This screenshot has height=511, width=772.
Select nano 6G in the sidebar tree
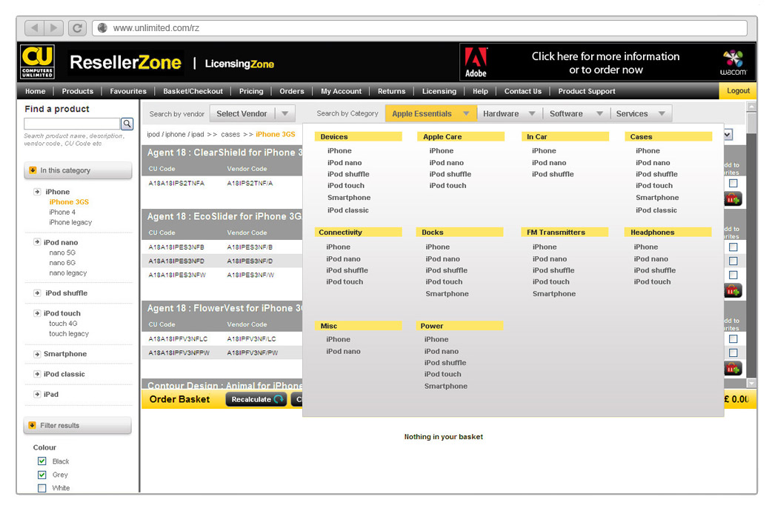[x=62, y=262]
